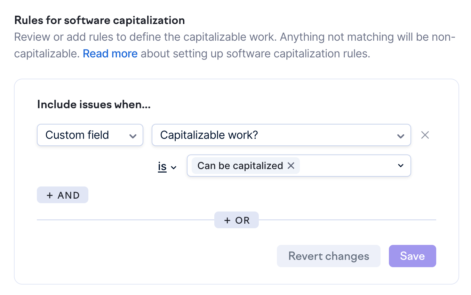Image resolution: width=471 pixels, height=295 pixels.
Task: Revert changes to the rules
Action: (328, 256)
